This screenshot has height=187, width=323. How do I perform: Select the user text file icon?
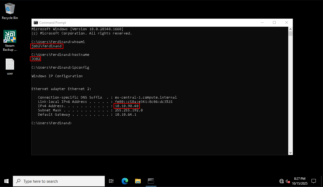pyautogui.click(x=10, y=67)
